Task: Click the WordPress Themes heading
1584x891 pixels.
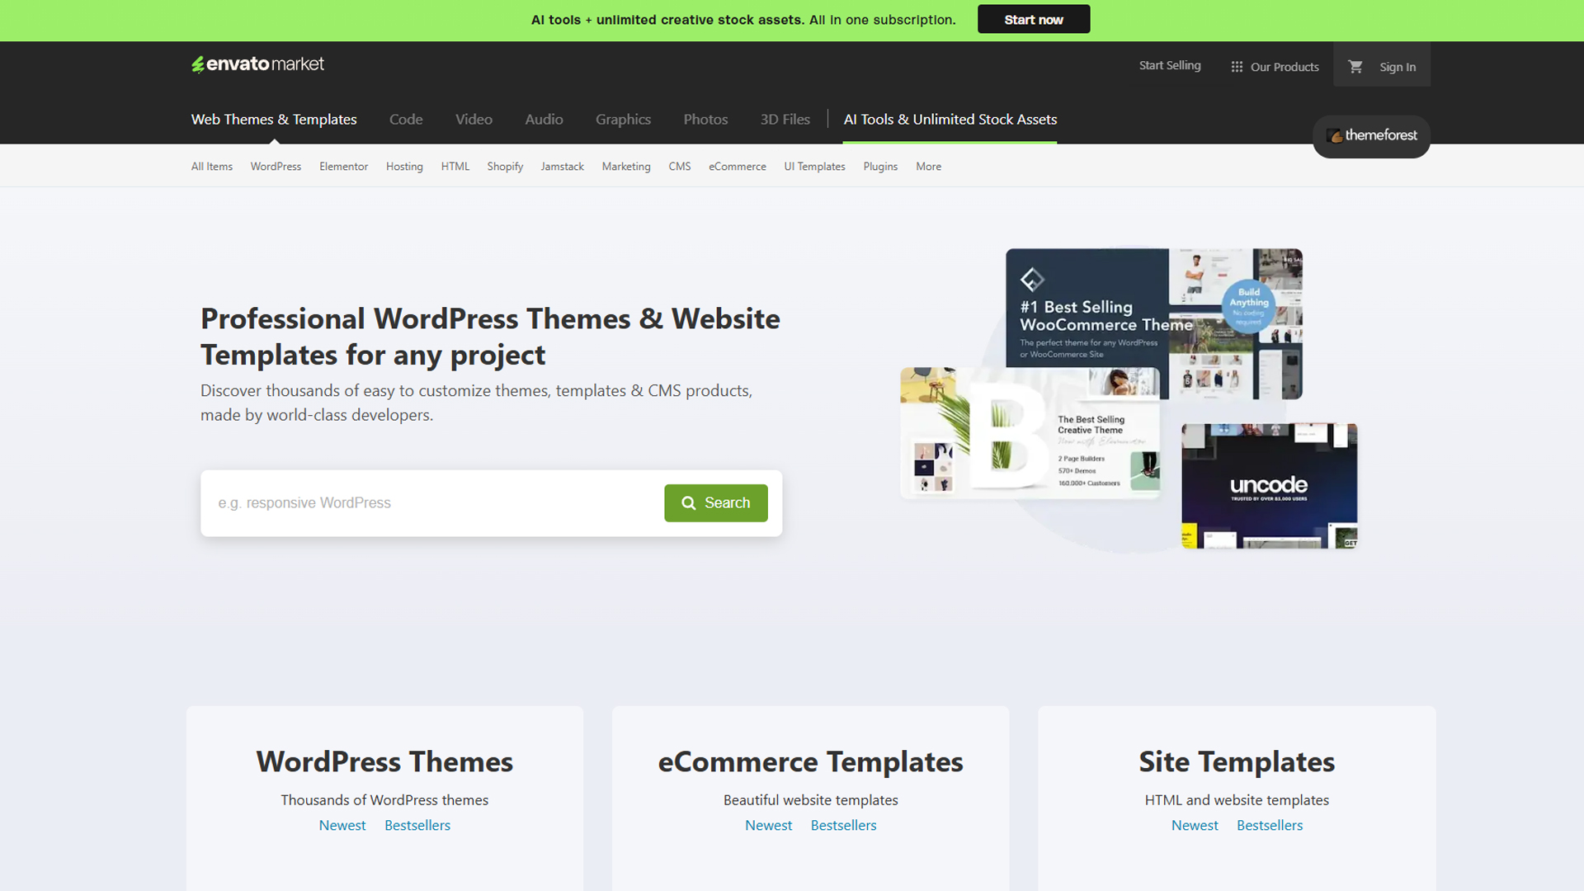Action: 384,761
